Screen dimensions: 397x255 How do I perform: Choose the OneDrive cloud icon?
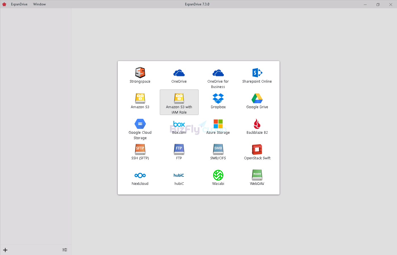pos(179,73)
